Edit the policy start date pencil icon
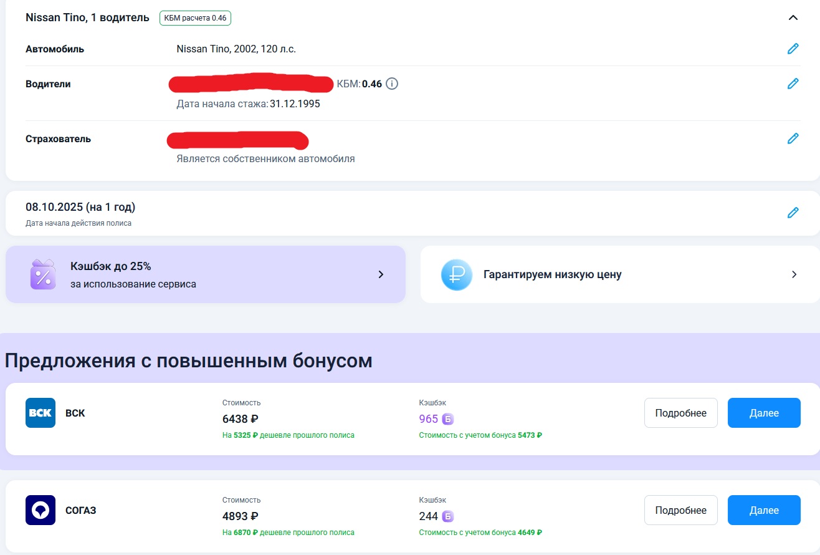 [793, 213]
